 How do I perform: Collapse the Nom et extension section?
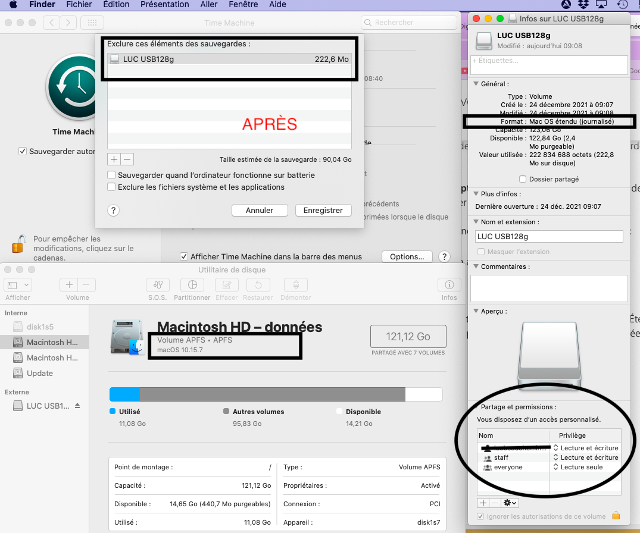(476, 222)
